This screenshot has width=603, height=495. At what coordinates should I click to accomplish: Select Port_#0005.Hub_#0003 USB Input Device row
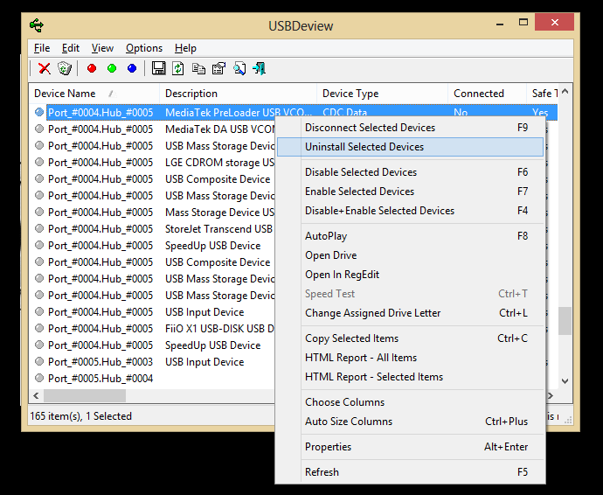(152, 362)
